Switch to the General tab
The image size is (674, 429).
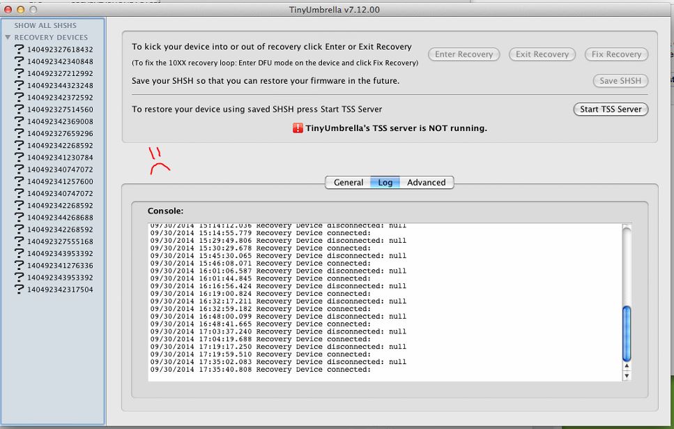349,183
